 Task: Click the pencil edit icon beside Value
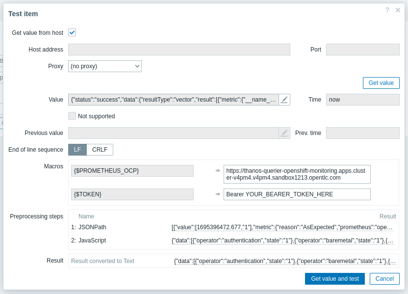point(284,100)
